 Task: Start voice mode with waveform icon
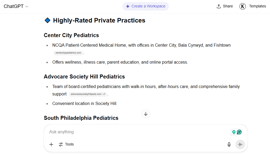pos(240,144)
